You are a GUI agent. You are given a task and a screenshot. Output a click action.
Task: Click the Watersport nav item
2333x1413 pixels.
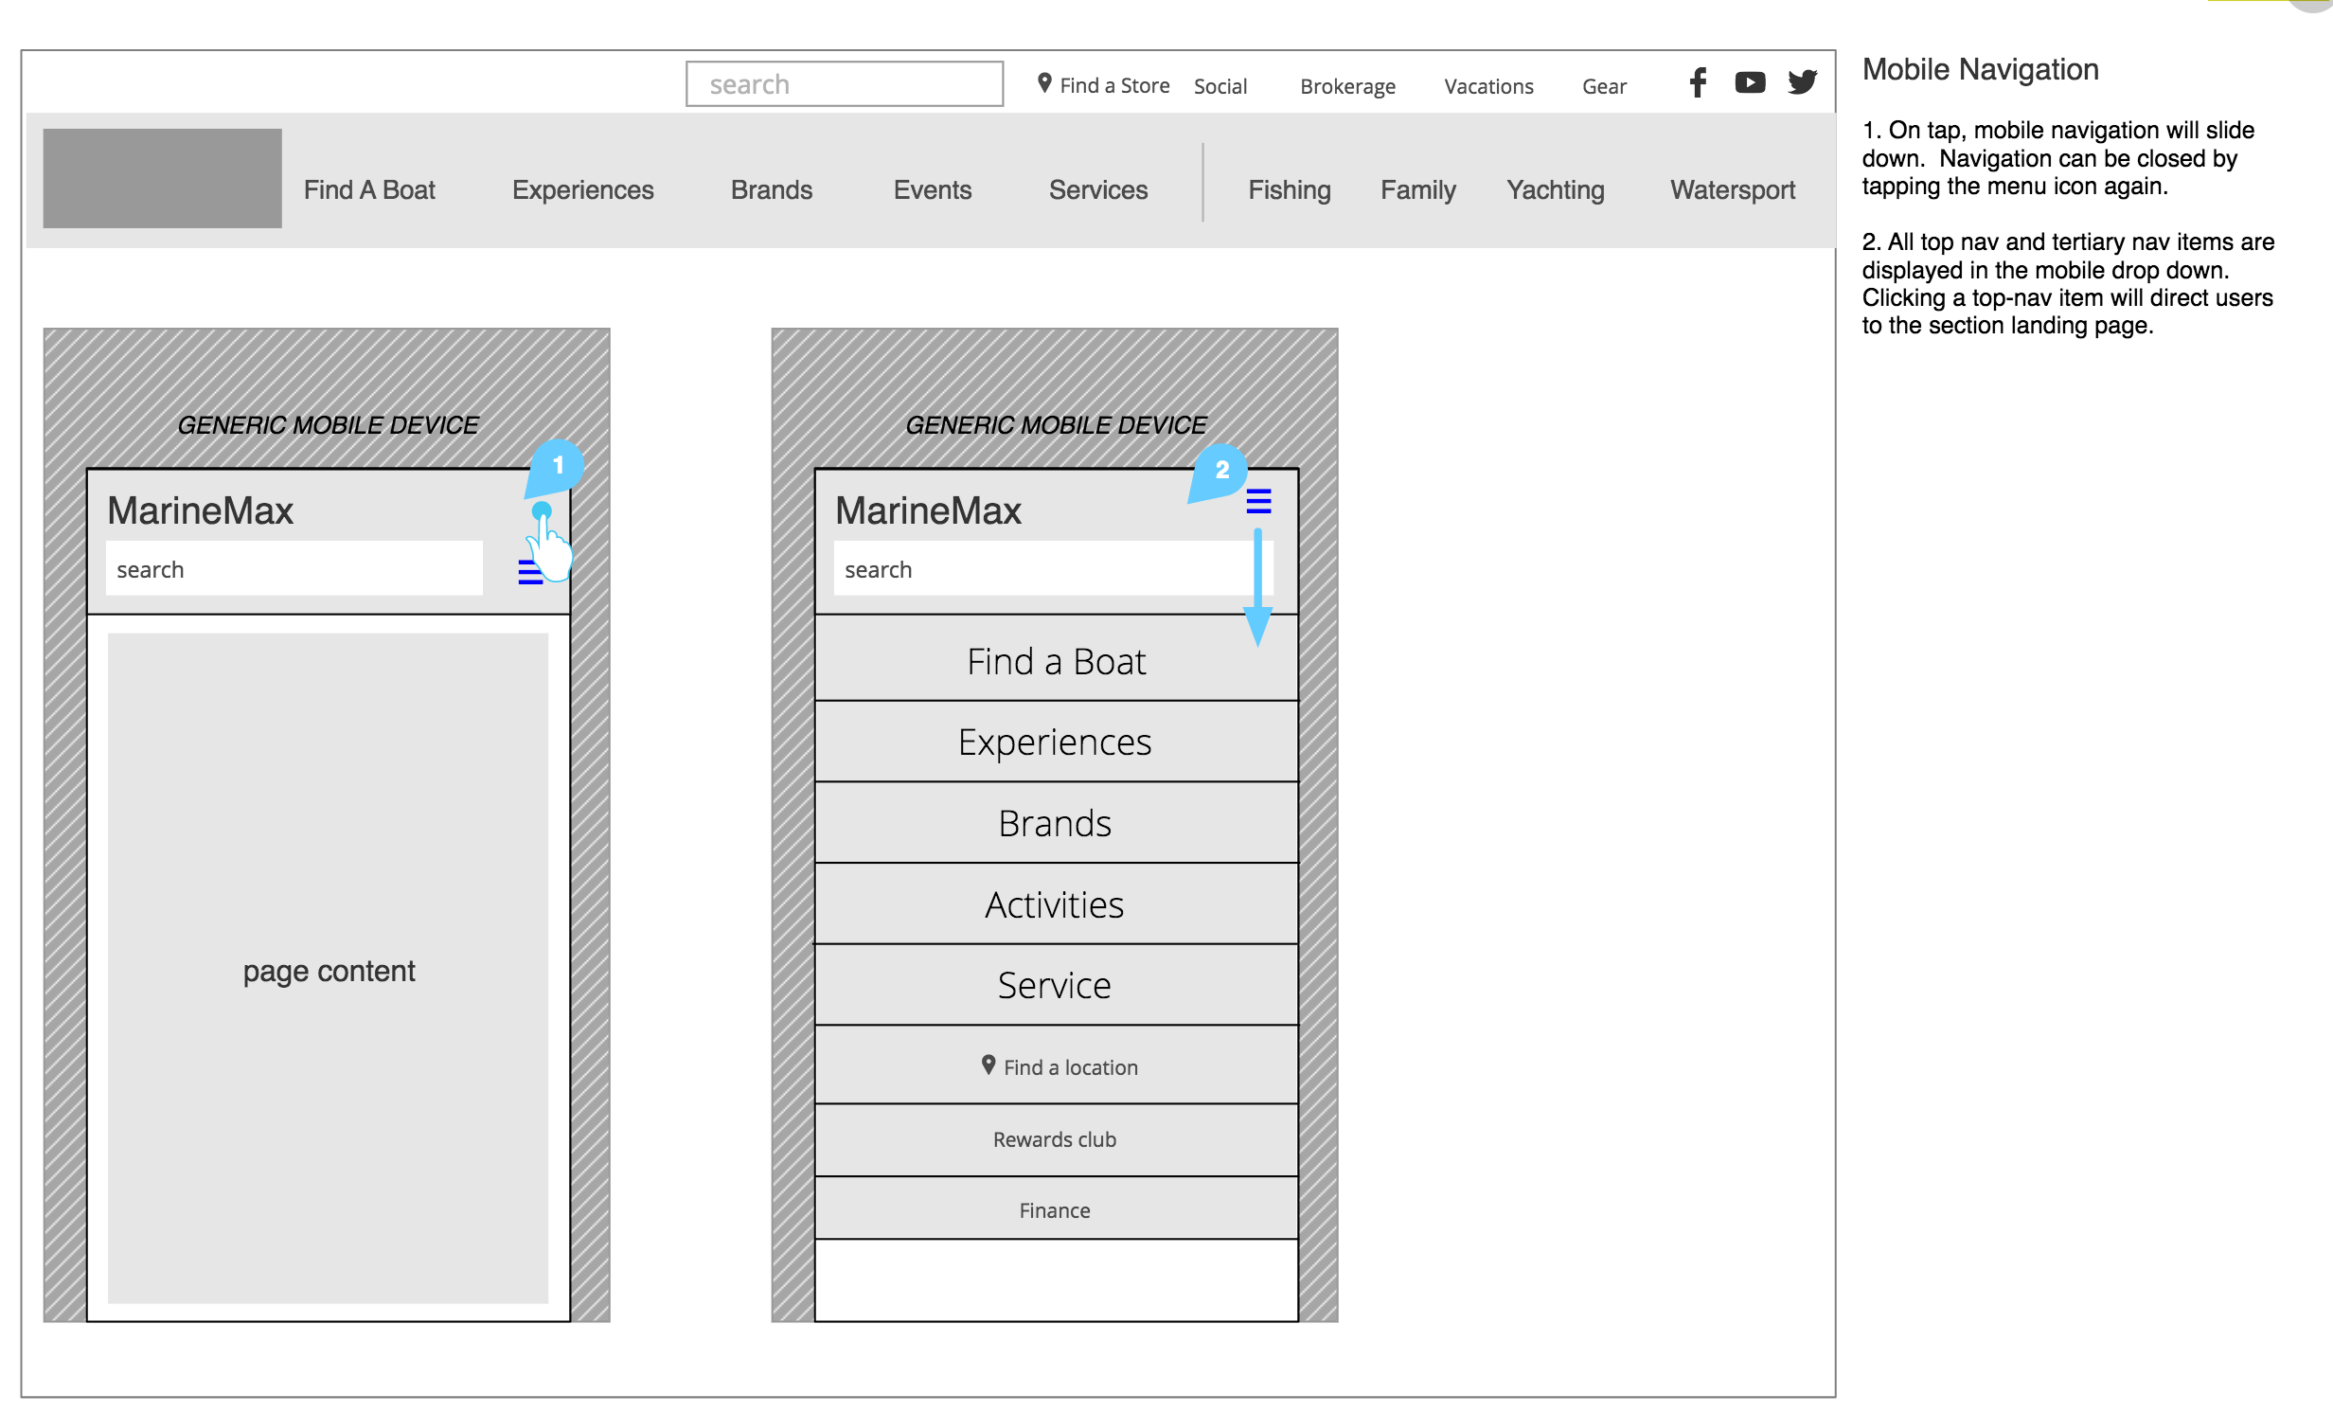pos(1732,190)
